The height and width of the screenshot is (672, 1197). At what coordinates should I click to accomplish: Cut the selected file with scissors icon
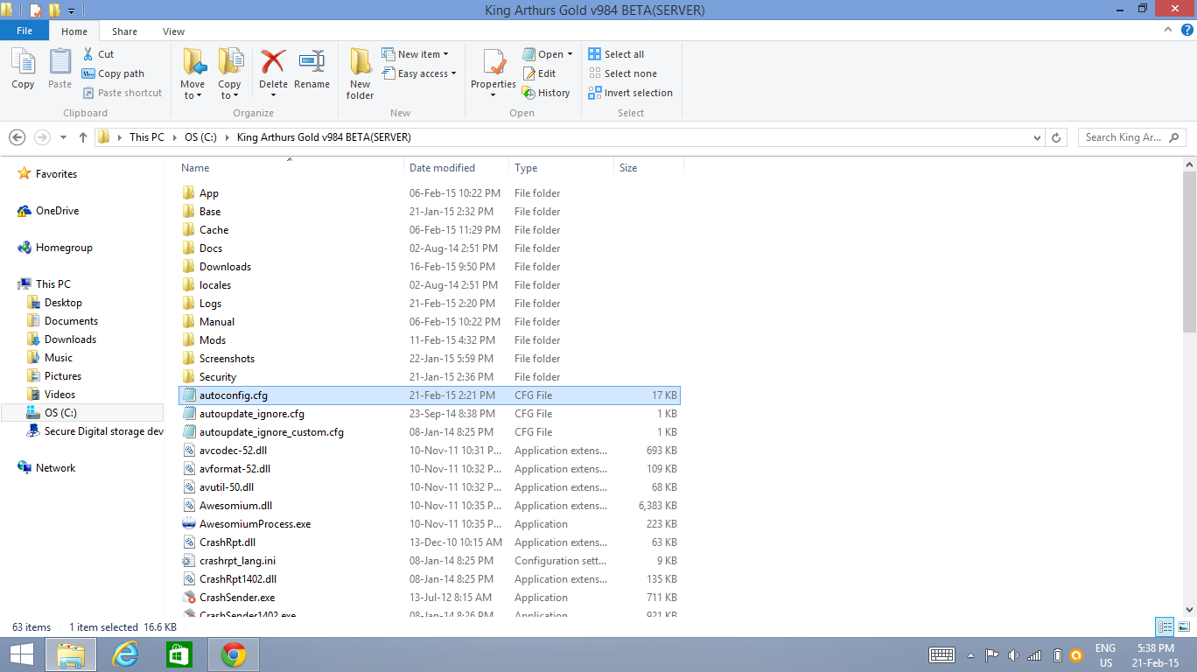tap(99, 54)
